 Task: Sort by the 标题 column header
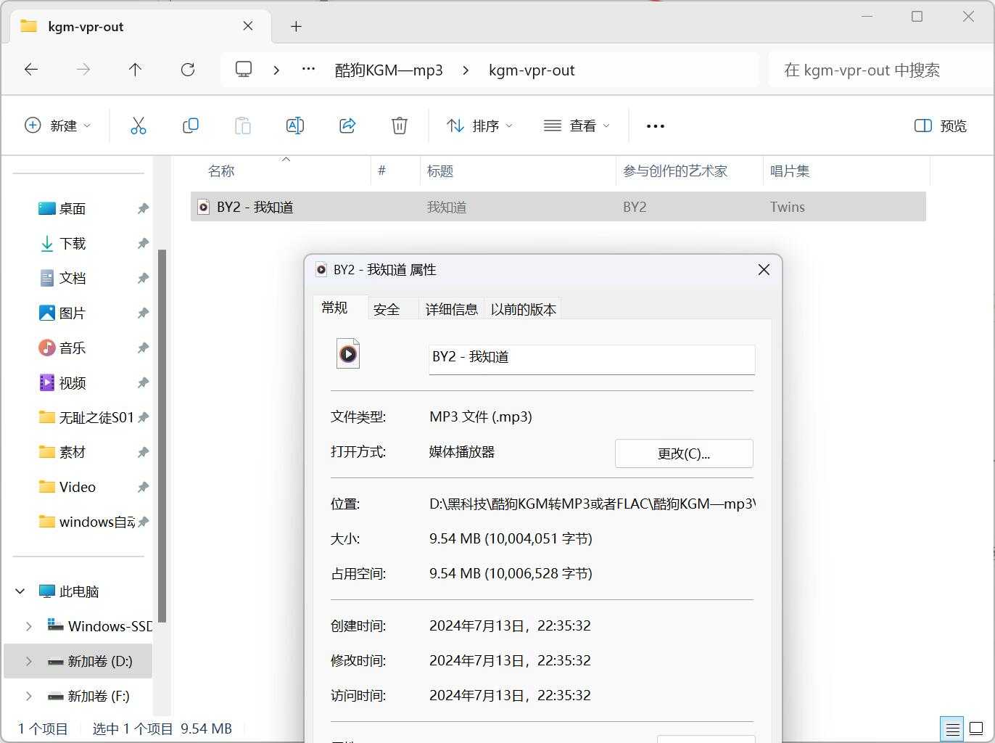[x=518, y=171]
